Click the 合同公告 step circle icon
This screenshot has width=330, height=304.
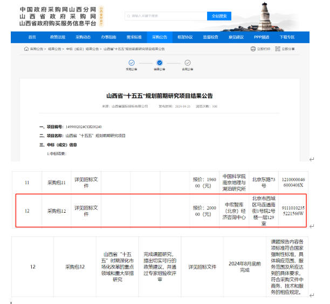[x=188, y=63]
